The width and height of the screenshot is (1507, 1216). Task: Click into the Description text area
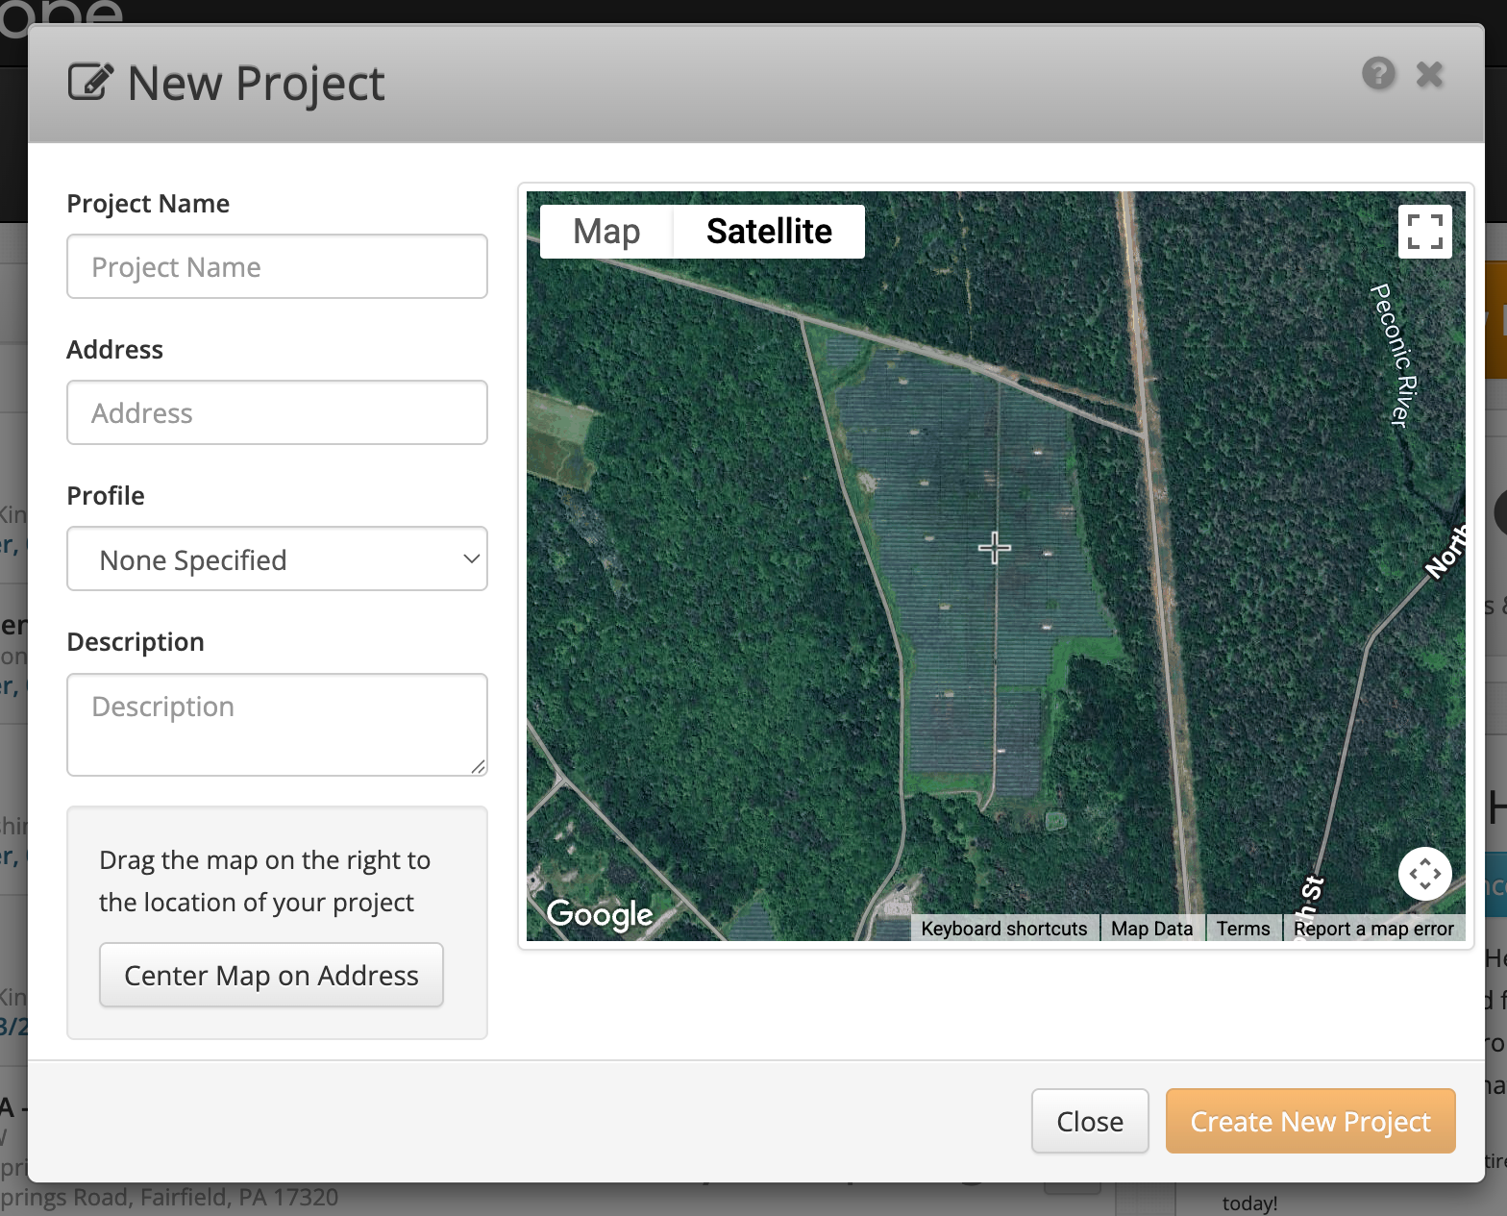click(x=277, y=725)
